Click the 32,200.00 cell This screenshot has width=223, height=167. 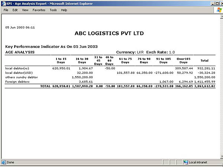85,73
